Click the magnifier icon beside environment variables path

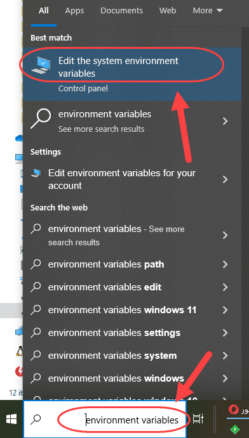[x=36, y=264]
